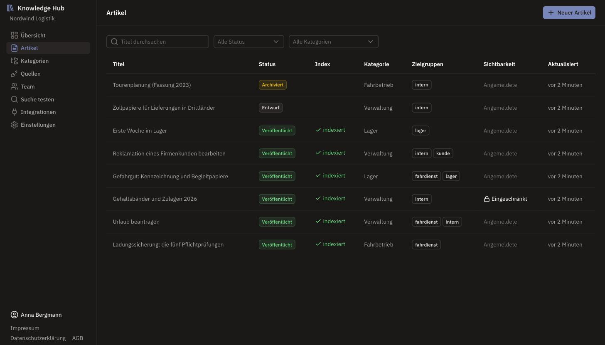Open the Alle Status dropdown
This screenshot has height=345, width=605.
click(248, 42)
